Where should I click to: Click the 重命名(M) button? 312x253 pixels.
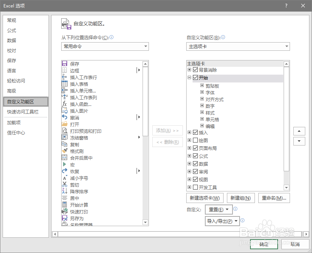274,198
